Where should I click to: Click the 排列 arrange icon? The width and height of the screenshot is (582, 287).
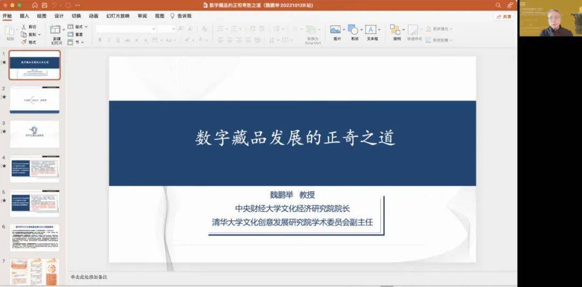coord(396,30)
